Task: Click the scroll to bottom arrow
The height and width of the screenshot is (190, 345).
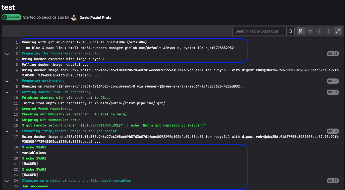Action: click(x=329, y=31)
